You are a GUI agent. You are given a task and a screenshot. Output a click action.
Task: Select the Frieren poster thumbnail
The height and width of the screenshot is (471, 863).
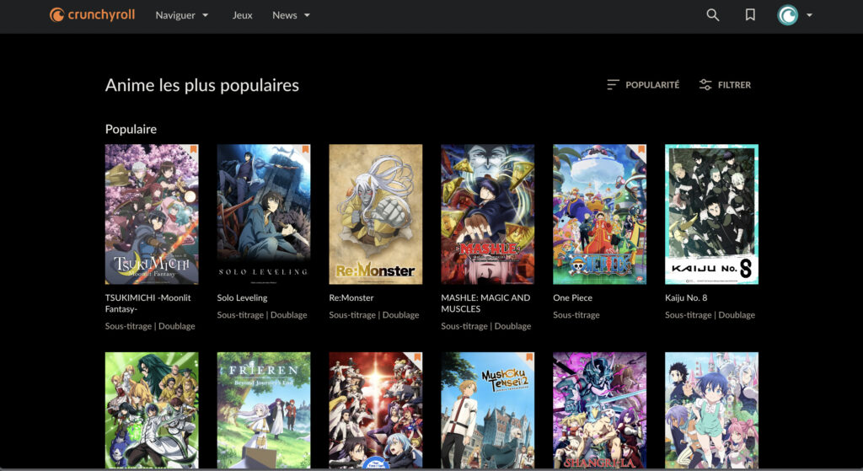[x=264, y=410]
